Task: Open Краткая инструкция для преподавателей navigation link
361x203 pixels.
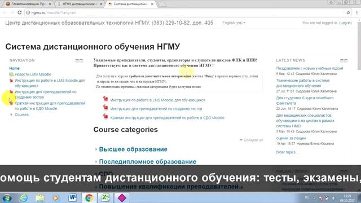Action: tap(50, 106)
